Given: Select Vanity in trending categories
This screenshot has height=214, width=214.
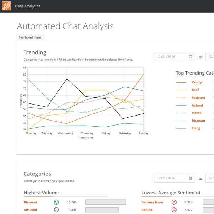Looking at the screenshot, I should pyautogui.click(x=197, y=82).
